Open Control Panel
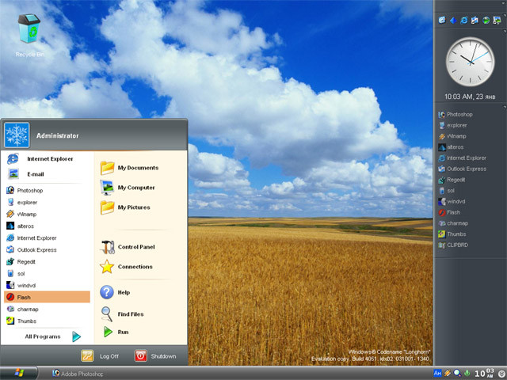This screenshot has height=380, width=507. tap(128, 247)
